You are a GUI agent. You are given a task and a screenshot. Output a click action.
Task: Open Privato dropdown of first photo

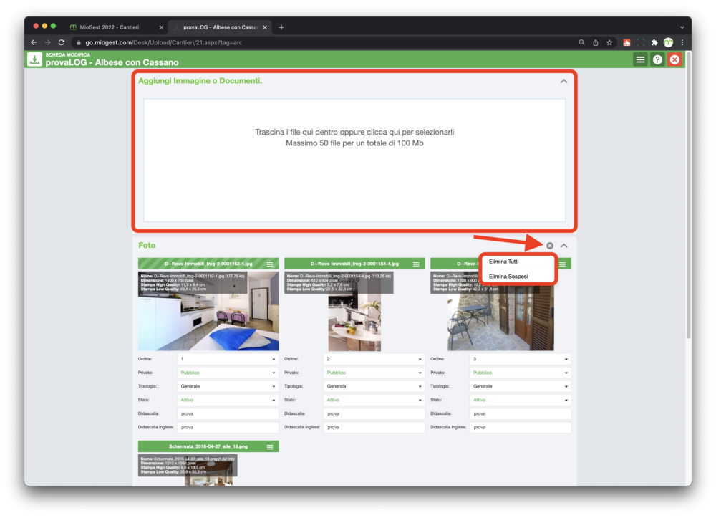click(228, 373)
